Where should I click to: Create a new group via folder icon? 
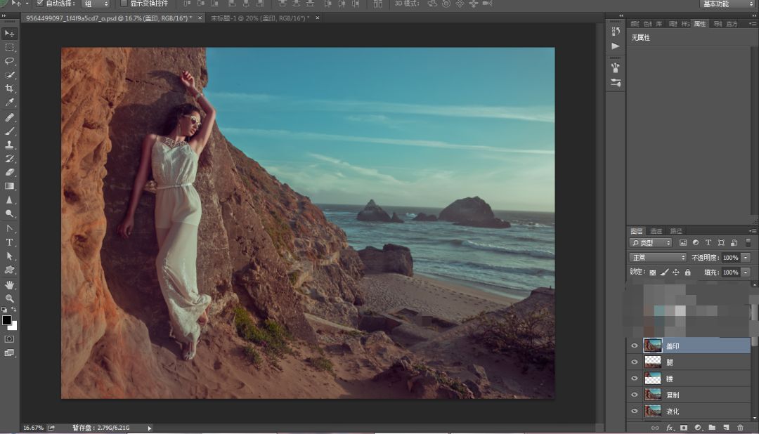(712, 427)
